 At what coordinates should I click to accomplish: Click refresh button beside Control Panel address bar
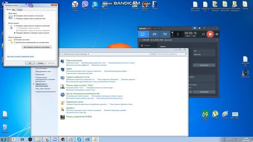pos(153,54)
